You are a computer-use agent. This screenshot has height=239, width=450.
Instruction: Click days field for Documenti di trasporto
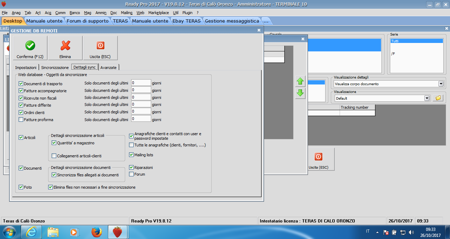pyautogui.click(x=141, y=83)
